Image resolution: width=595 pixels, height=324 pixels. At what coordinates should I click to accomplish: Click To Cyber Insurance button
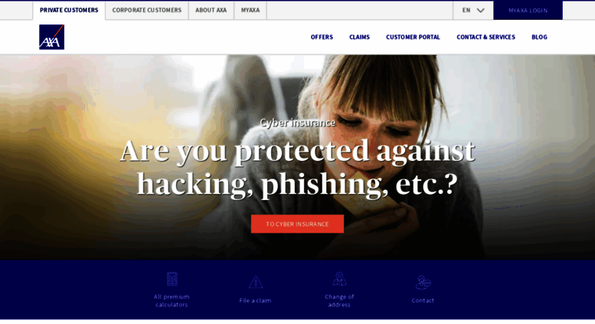click(297, 224)
